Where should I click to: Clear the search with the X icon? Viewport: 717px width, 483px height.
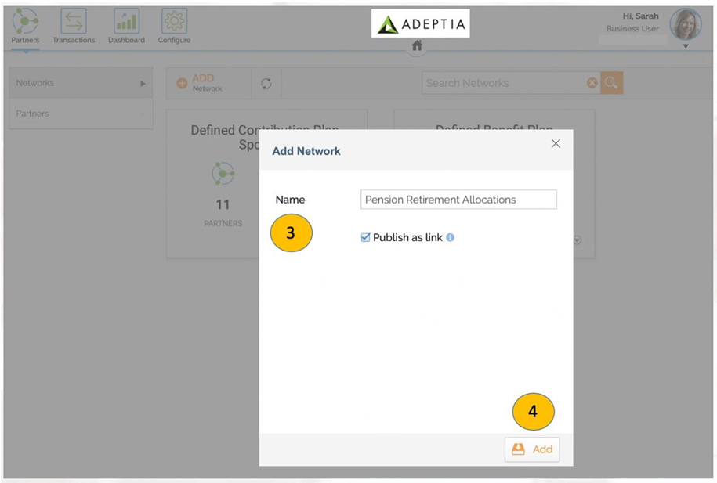point(592,83)
